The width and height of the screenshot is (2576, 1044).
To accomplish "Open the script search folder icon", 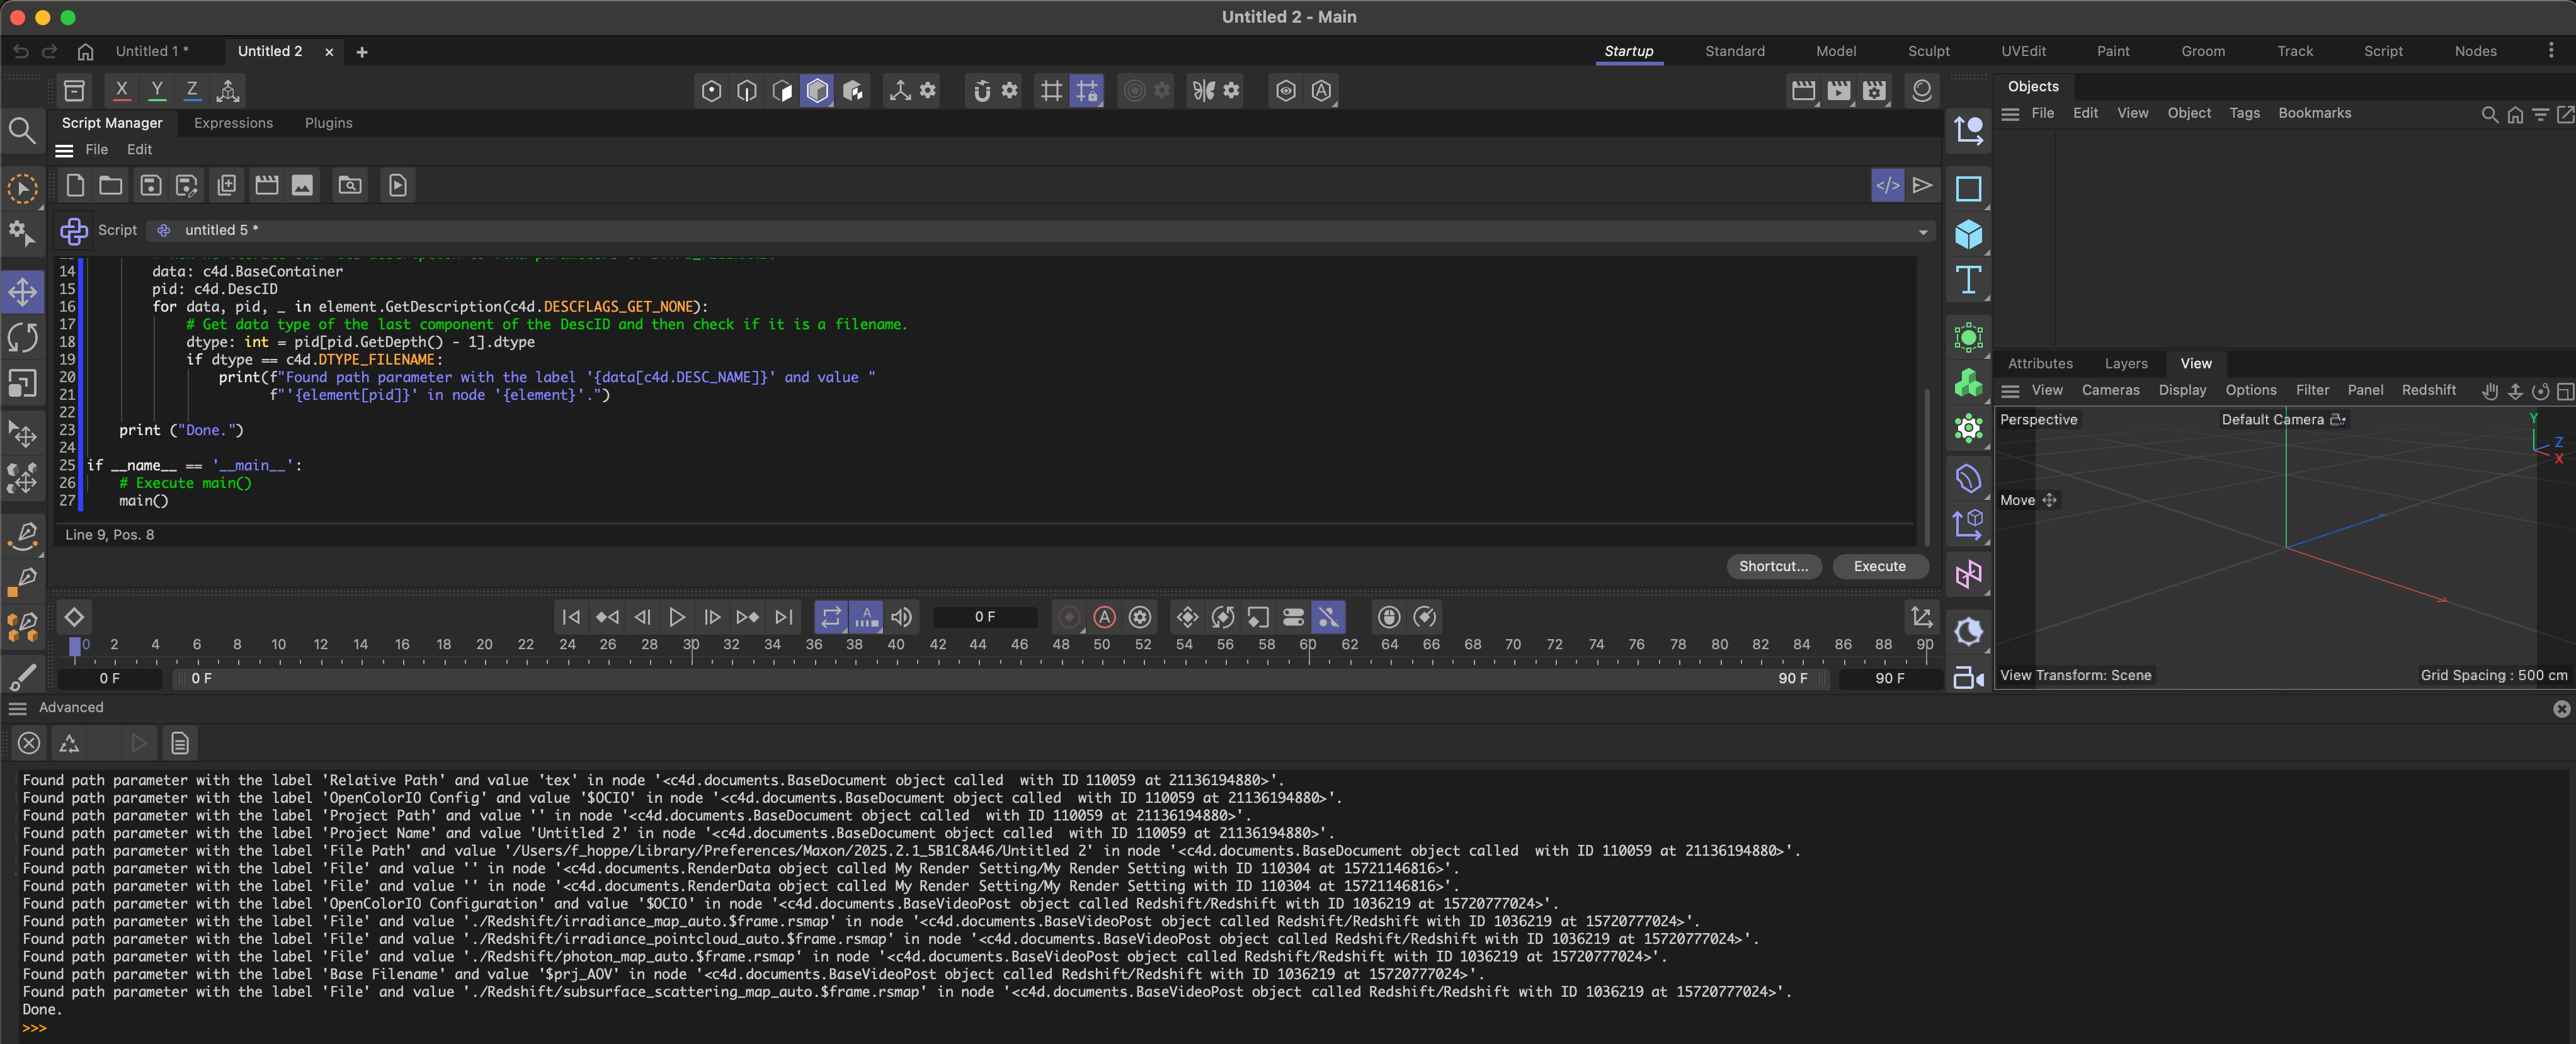I will click(349, 185).
